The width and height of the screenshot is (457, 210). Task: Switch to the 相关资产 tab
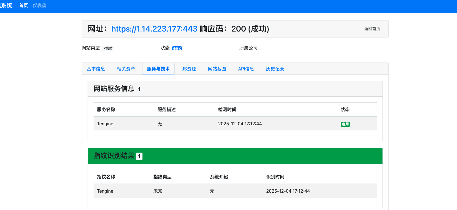click(126, 69)
